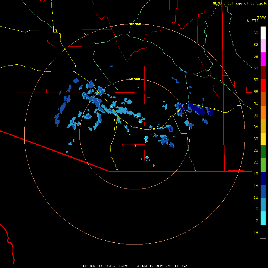The height and width of the screenshot is (268, 268).
Task: Click the dark orange legend swatch
Action: [263, 99]
